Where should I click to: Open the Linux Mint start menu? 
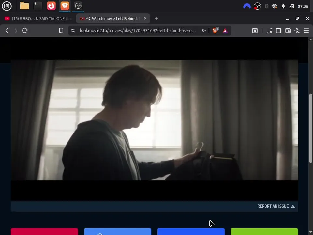tap(7, 6)
